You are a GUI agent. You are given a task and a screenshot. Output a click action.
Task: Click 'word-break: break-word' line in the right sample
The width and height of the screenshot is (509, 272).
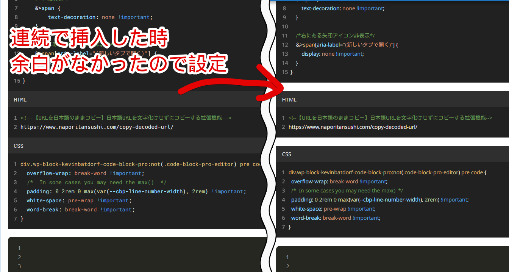(336, 218)
